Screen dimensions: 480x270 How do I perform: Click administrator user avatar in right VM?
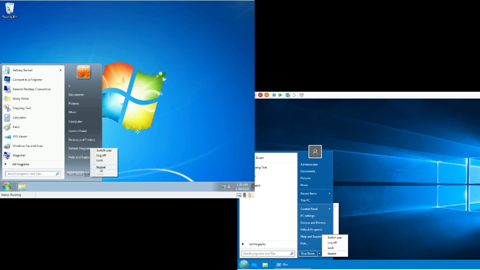coord(315,151)
